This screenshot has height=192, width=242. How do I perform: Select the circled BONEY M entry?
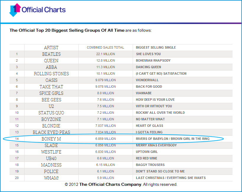(51, 139)
